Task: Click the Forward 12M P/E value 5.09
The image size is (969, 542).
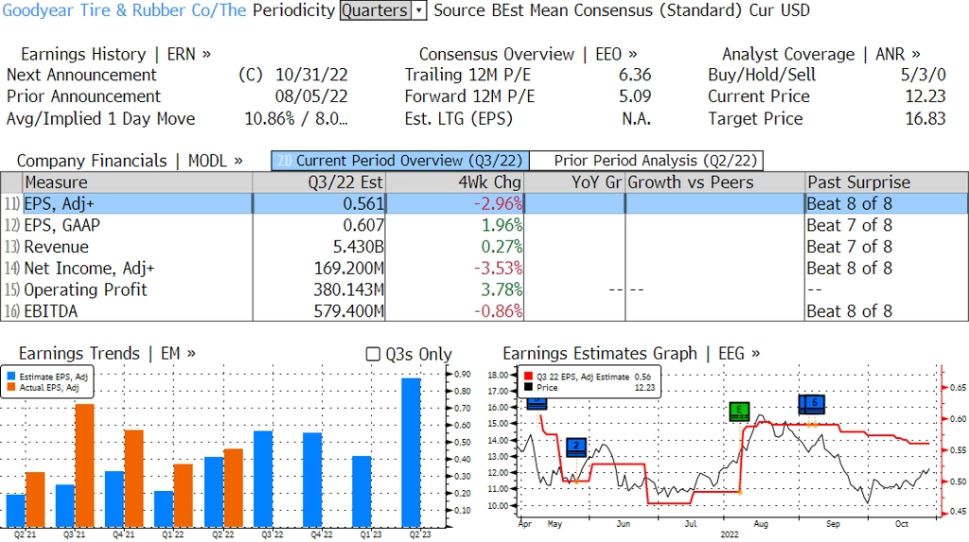Action: (x=635, y=96)
